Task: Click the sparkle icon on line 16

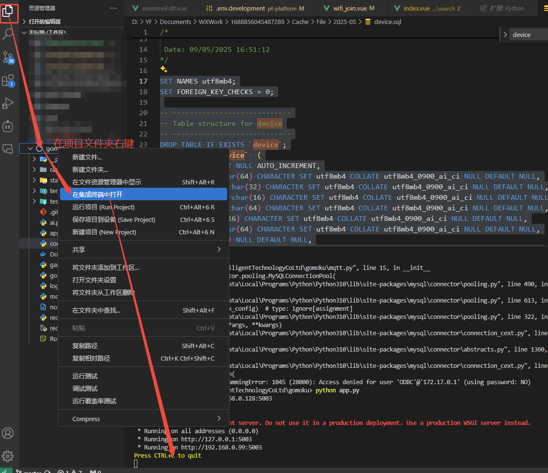Action: (164, 69)
